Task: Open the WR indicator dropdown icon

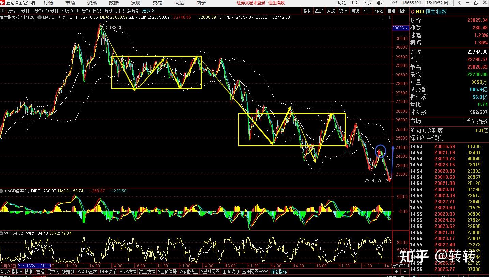Action: point(2,233)
